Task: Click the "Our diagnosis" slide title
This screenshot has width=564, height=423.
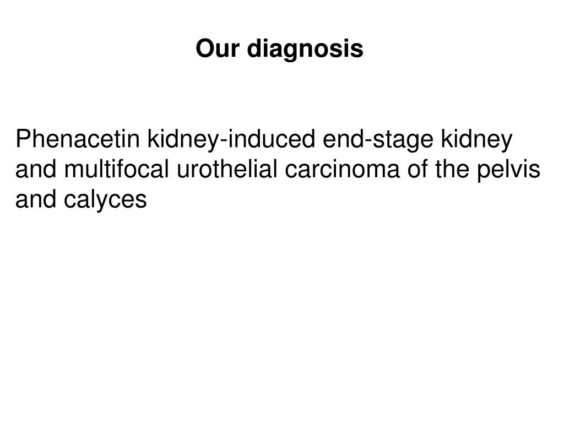Action: point(279,49)
